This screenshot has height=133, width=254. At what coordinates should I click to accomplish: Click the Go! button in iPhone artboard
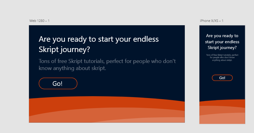pyautogui.click(x=222, y=78)
